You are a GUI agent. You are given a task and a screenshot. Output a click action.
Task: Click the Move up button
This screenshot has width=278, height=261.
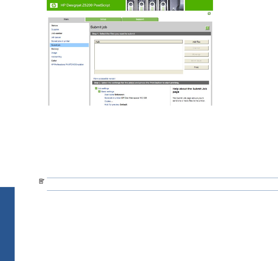197,55
